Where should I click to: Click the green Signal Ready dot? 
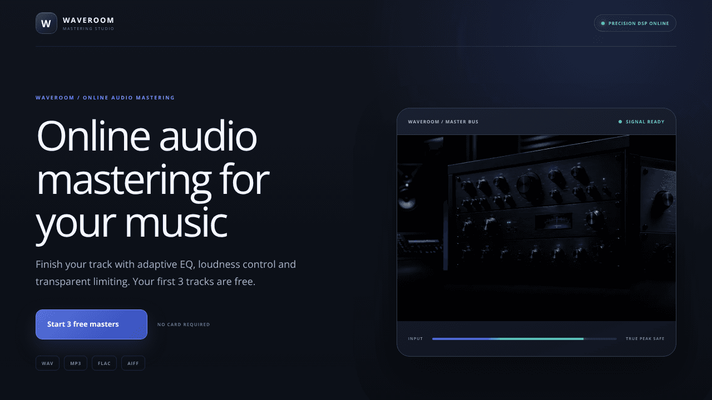pos(620,122)
